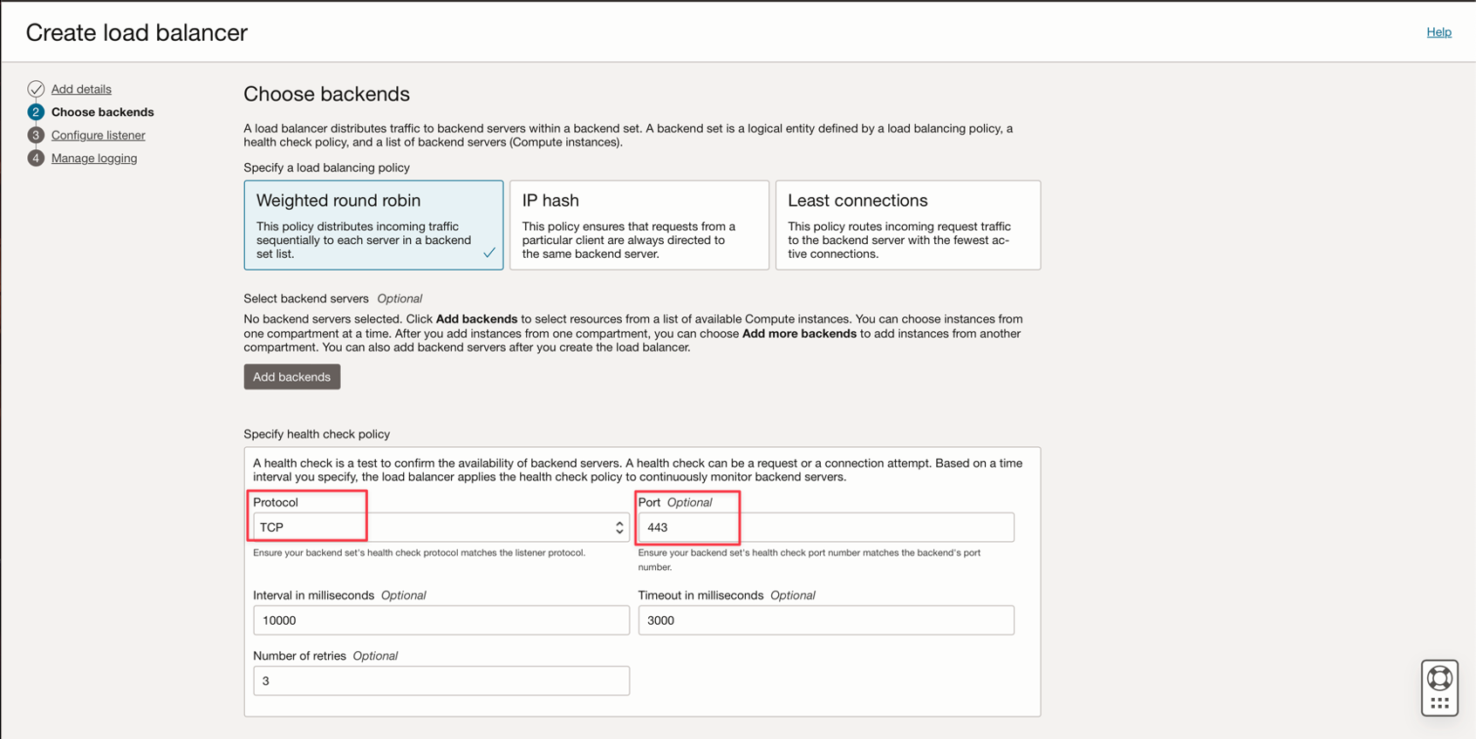Click the grid dots below the help icon
1476x739 pixels.
(x=1439, y=702)
